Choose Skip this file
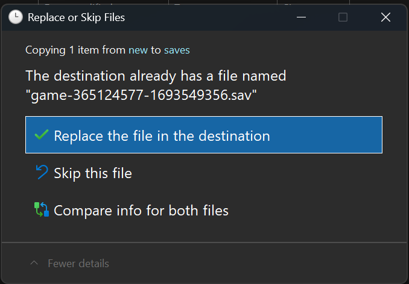Screen dimensions: 409x284 pyautogui.click(x=92, y=173)
